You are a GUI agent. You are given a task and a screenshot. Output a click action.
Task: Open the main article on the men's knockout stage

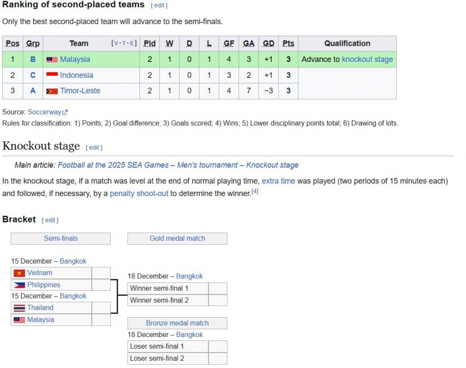[178, 165]
